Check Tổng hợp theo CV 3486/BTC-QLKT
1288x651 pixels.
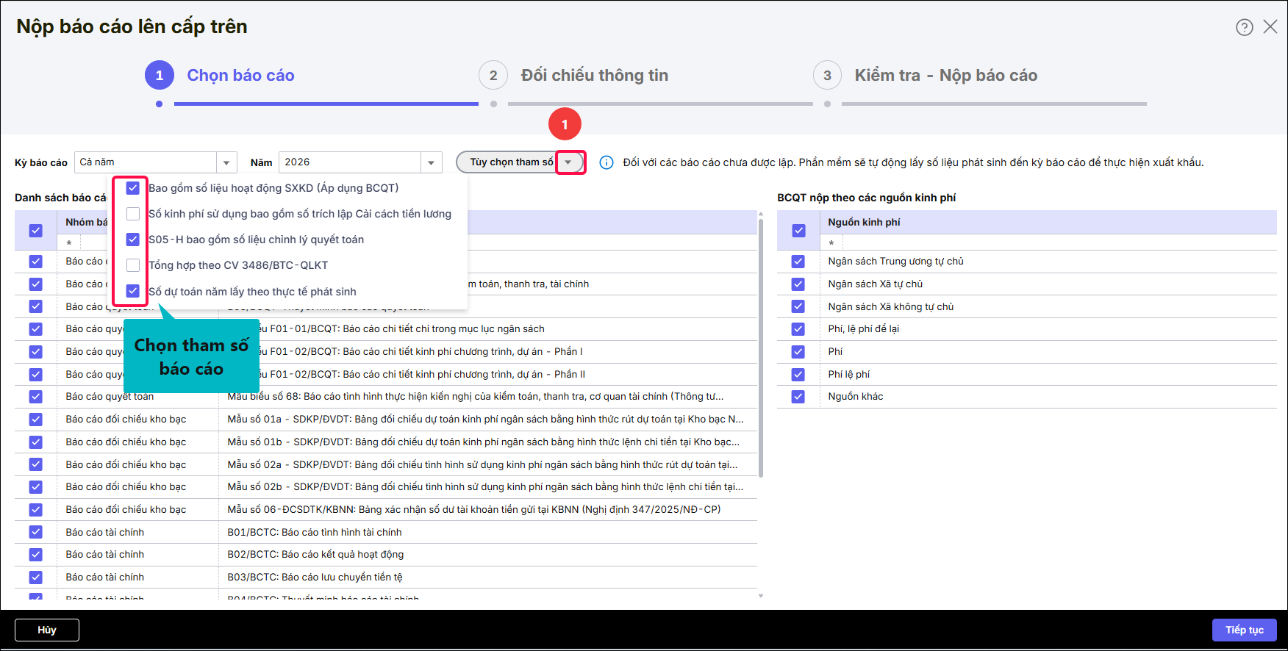[133, 265]
